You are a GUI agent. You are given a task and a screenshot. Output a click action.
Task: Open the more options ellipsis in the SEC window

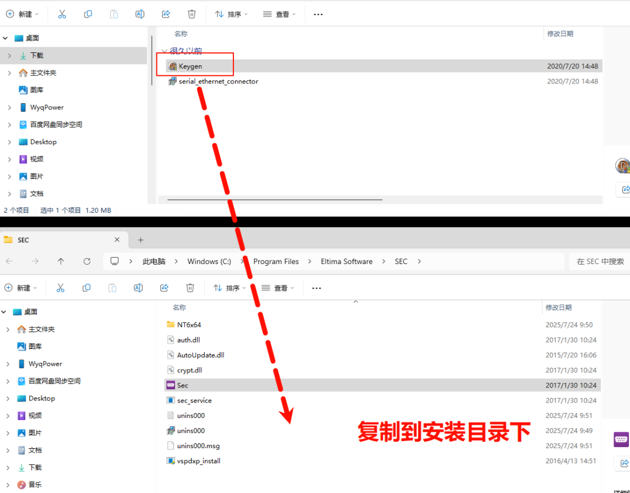316,288
